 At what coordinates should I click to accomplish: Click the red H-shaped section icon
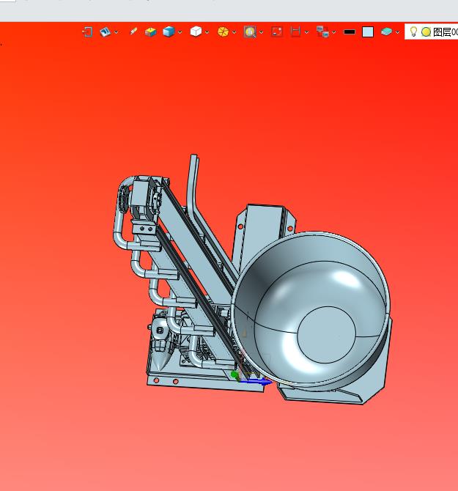[x=295, y=32]
